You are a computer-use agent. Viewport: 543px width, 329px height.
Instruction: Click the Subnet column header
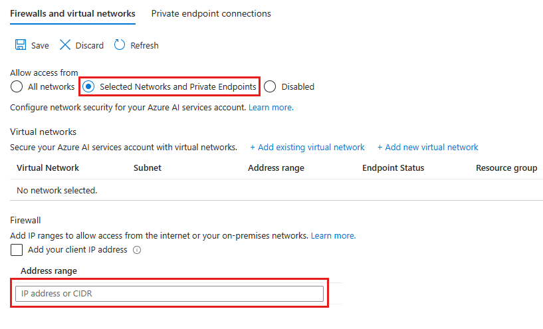148,167
